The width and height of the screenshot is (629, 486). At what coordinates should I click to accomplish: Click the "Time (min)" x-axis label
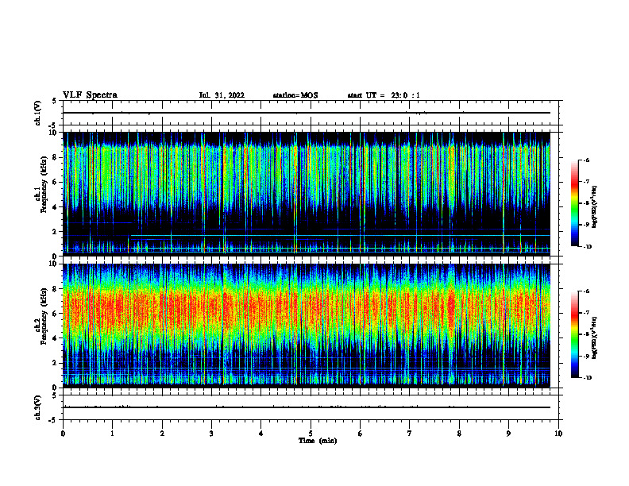pos(318,441)
